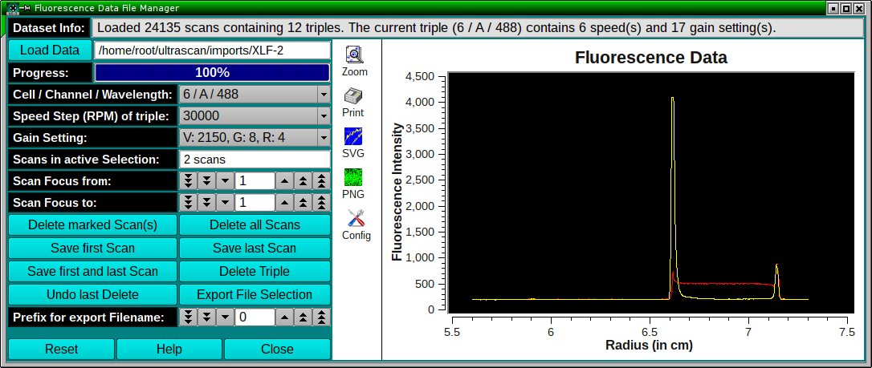Screen dimensions: 872x368
Task: Click Load Data button
Action: click(50, 51)
